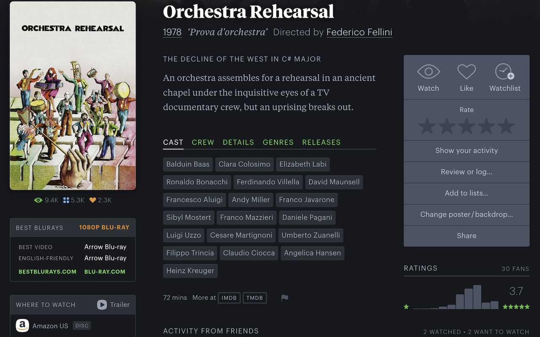
Task: Click the lists count grid icon
Action: [66, 201]
